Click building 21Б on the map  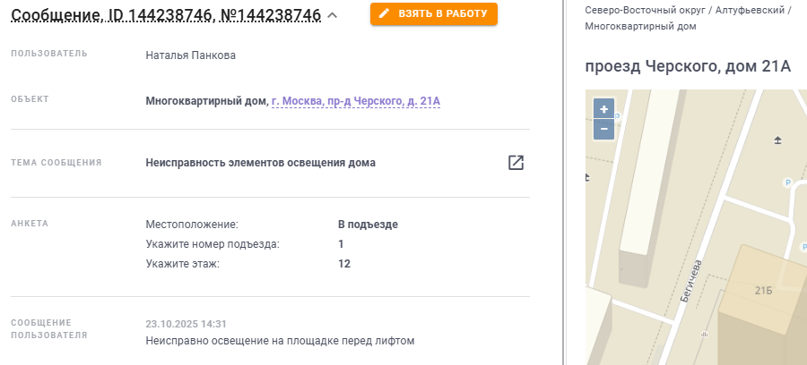[x=762, y=291]
